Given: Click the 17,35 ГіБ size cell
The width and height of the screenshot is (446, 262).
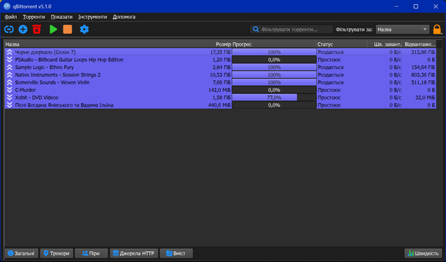Looking at the screenshot, I should (220, 52).
